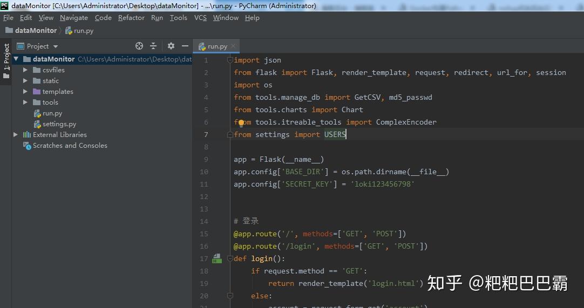
Task: Click line number 9 in the gutter
Action: point(206,160)
